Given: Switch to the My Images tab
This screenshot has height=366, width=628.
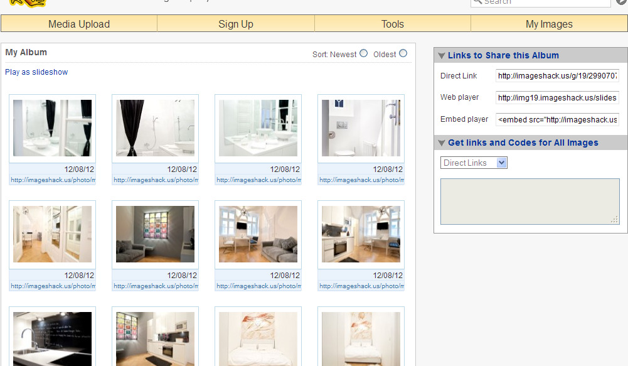Looking at the screenshot, I should tap(549, 24).
